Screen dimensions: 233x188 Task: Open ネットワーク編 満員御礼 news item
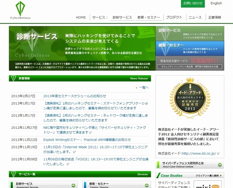tap(95, 118)
